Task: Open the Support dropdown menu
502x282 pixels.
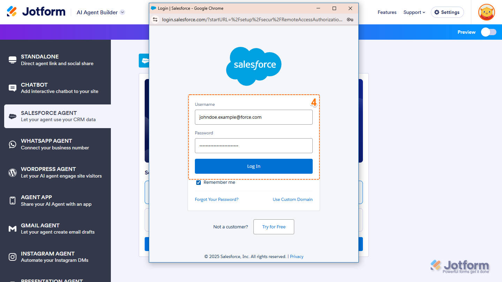Action: click(x=414, y=12)
